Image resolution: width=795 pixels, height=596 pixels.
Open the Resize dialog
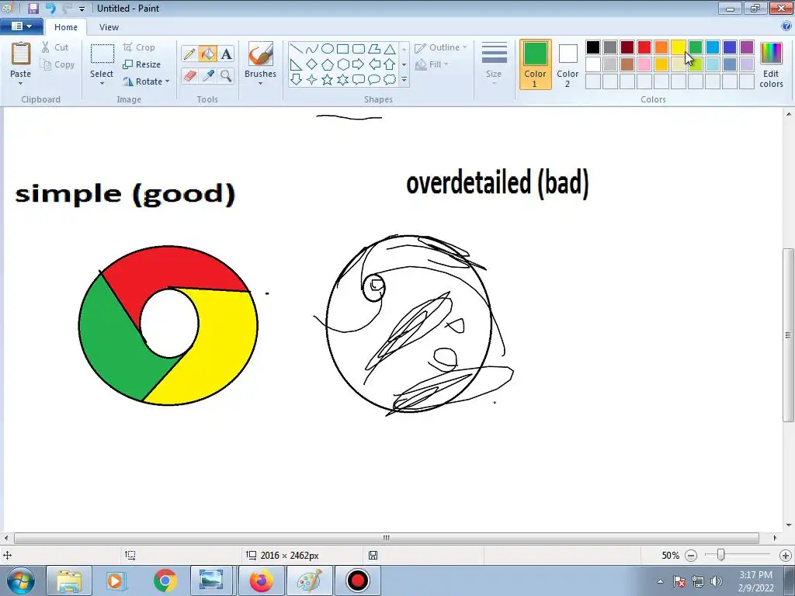pos(142,64)
